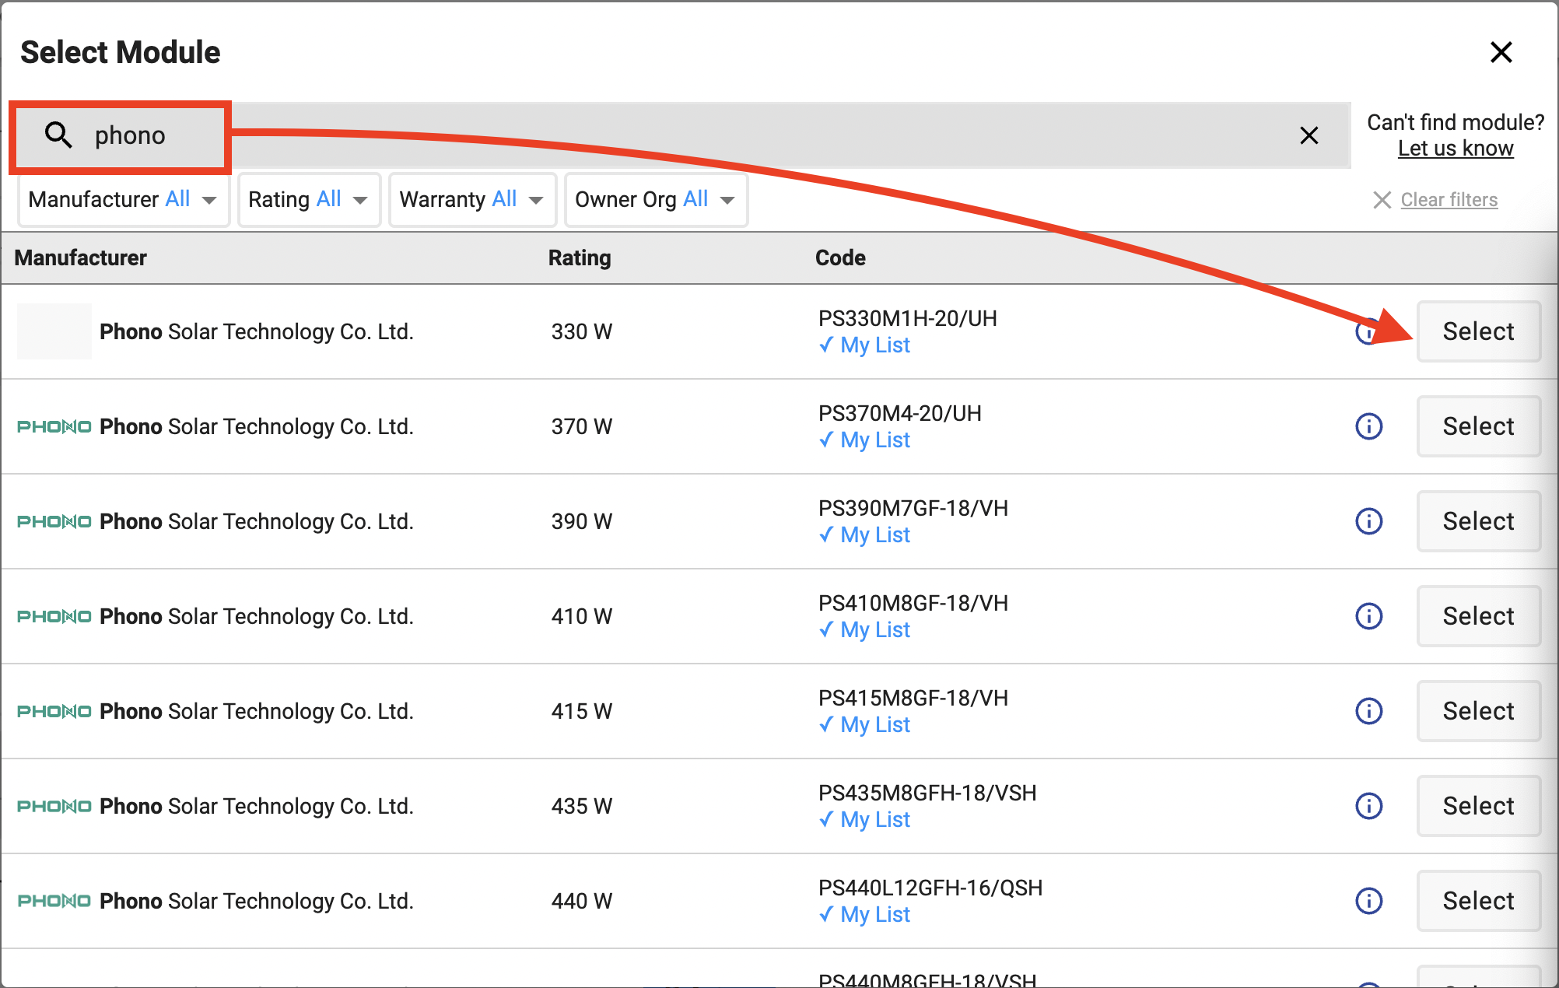This screenshot has width=1559, height=988.
Task: Click the PS390M7GF-18/VH code text
Action: pyautogui.click(x=913, y=508)
